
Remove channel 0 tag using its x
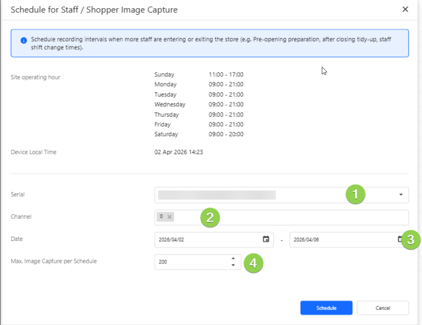tap(170, 217)
